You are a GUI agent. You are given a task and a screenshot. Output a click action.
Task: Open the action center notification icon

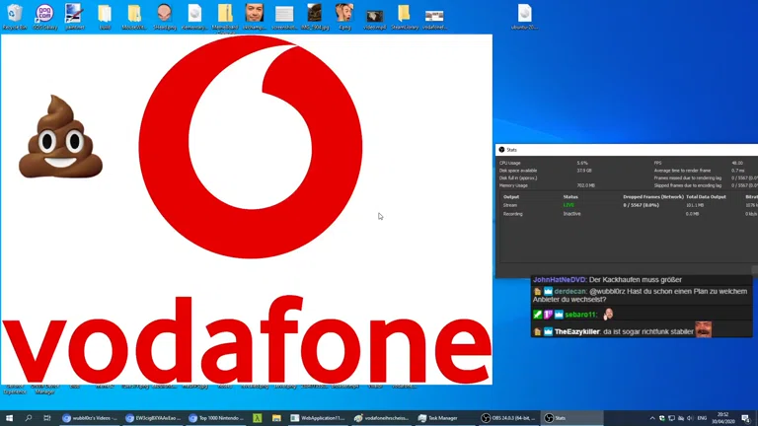coord(745,418)
